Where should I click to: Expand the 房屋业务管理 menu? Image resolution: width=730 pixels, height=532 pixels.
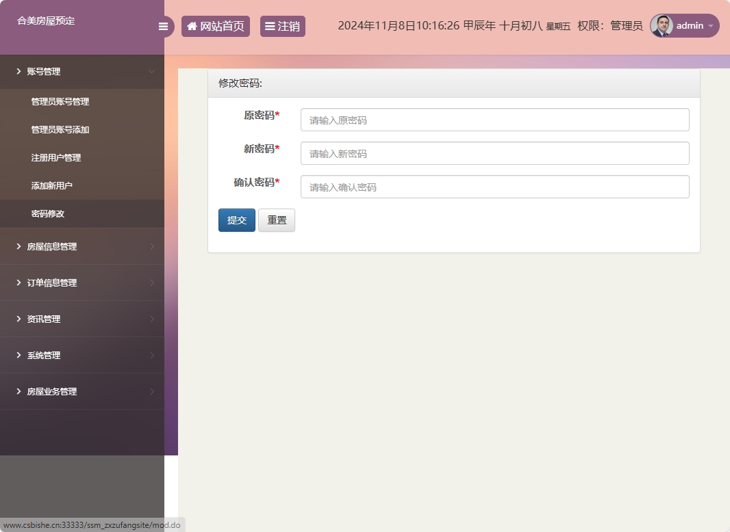tap(82, 392)
